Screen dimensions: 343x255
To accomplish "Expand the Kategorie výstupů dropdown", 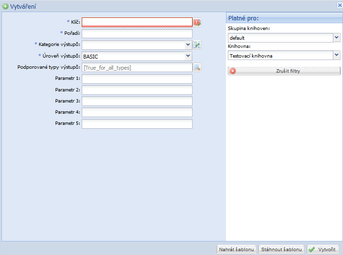I will [188, 45].
